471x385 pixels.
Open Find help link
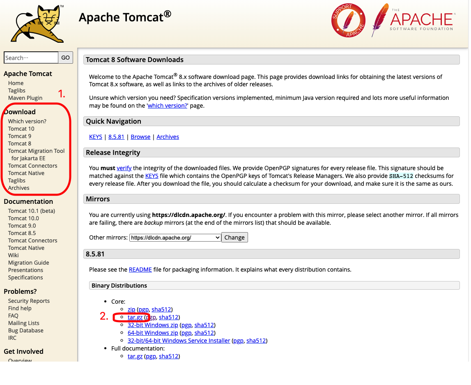coord(20,308)
